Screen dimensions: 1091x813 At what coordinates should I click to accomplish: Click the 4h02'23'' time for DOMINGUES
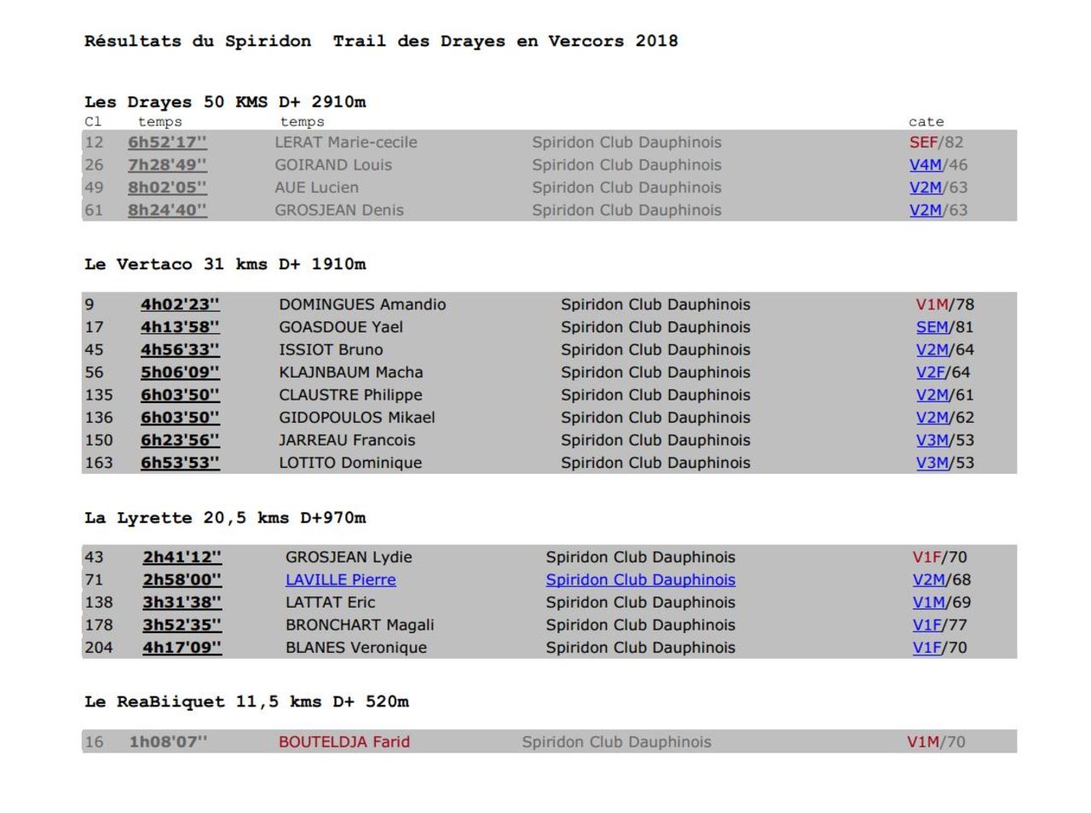(180, 304)
